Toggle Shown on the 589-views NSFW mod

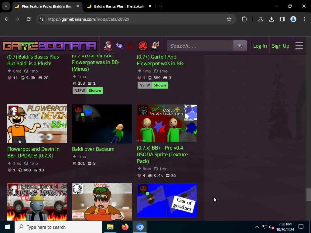coord(160,85)
